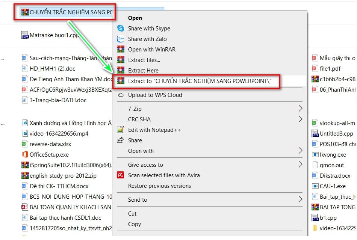Screen dimensions: 357x240
Task: Click the Share arrow icon in the menu
Action: click(120, 140)
